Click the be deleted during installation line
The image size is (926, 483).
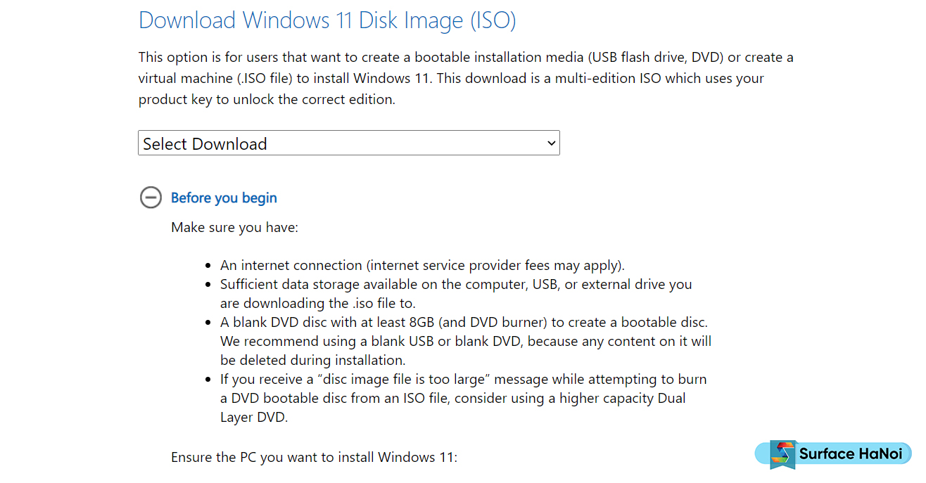(x=312, y=361)
